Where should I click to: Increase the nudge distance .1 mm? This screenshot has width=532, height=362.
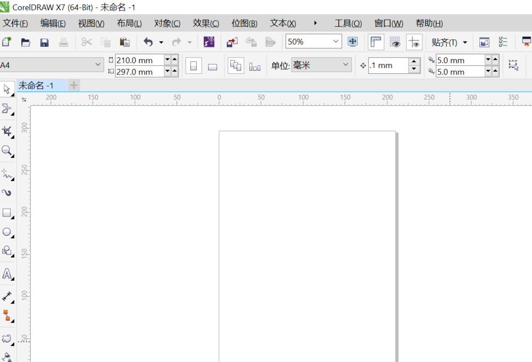coord(413,61)
